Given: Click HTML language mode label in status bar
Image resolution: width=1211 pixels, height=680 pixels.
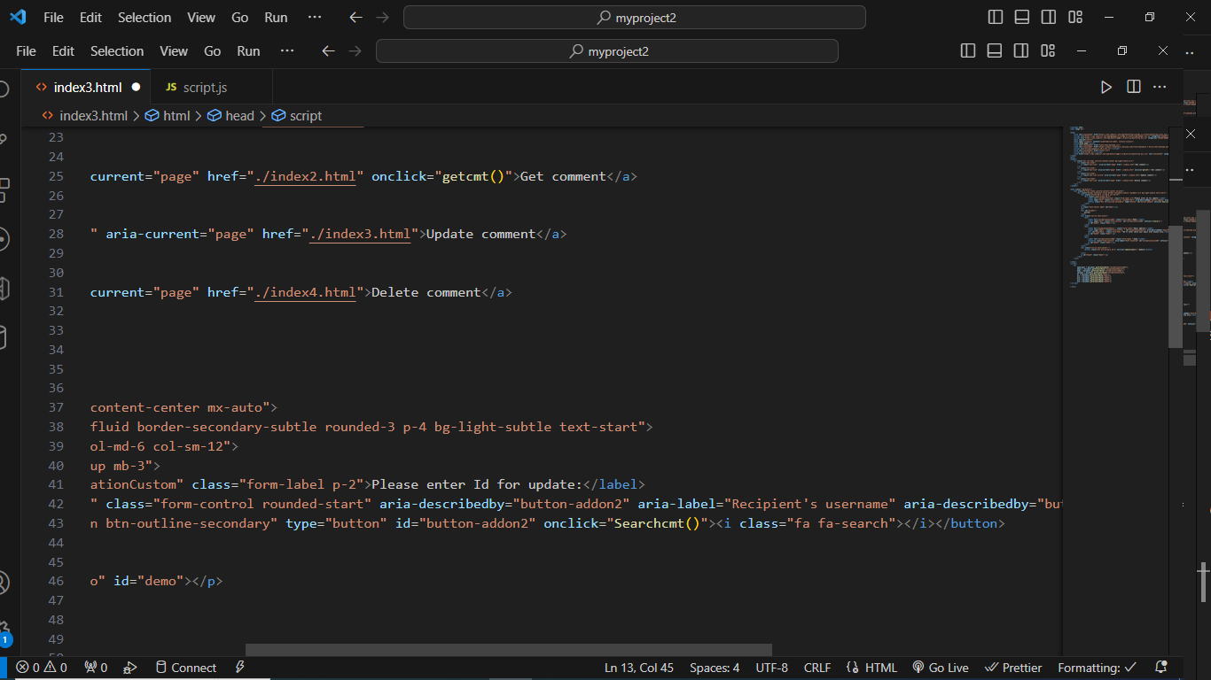Looking at the screenshot, I should [x=881, y=668].
